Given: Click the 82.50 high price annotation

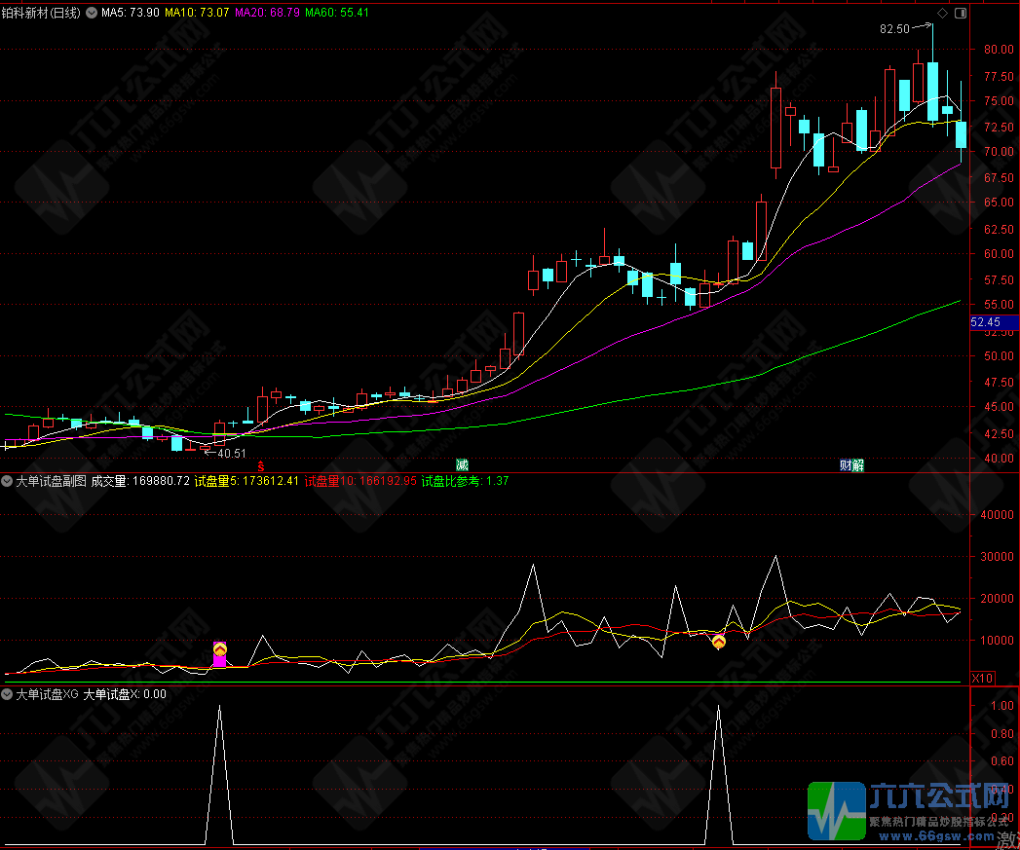Looking at the screenshot, I should pyautogui.click(x=894, y=29).
